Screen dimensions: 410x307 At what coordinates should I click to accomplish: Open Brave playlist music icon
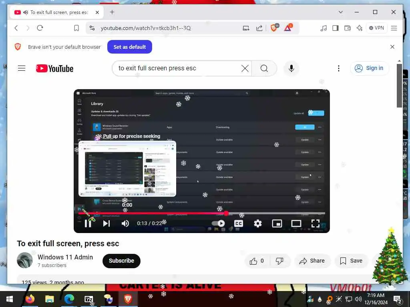(324, 28)
